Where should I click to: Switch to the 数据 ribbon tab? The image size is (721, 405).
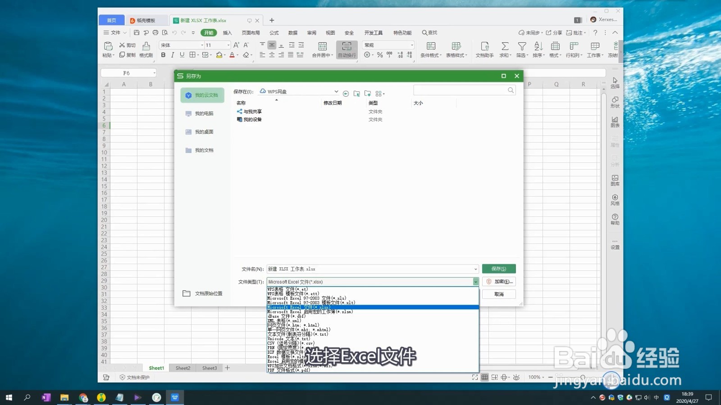293,33
